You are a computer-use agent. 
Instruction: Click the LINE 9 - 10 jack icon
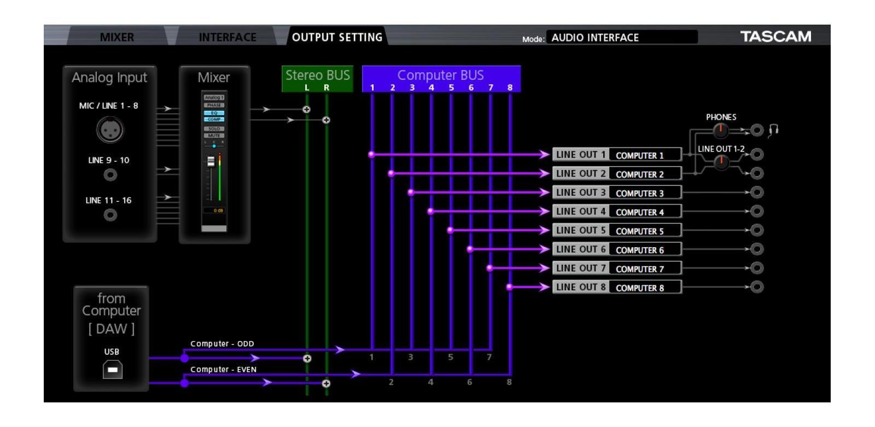[x=110, y=175]
